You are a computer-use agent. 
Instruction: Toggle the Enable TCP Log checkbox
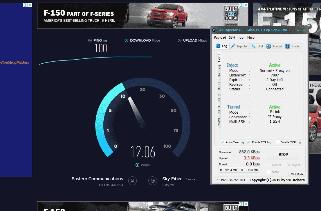[249, 142]
